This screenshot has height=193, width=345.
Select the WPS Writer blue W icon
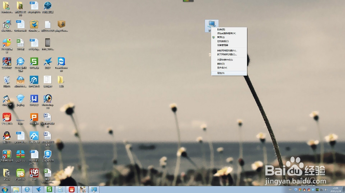pyautogui.click(x=34, y=100)
